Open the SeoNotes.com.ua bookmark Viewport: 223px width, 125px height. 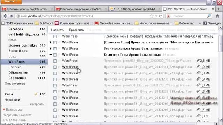[x=114, y=23]
